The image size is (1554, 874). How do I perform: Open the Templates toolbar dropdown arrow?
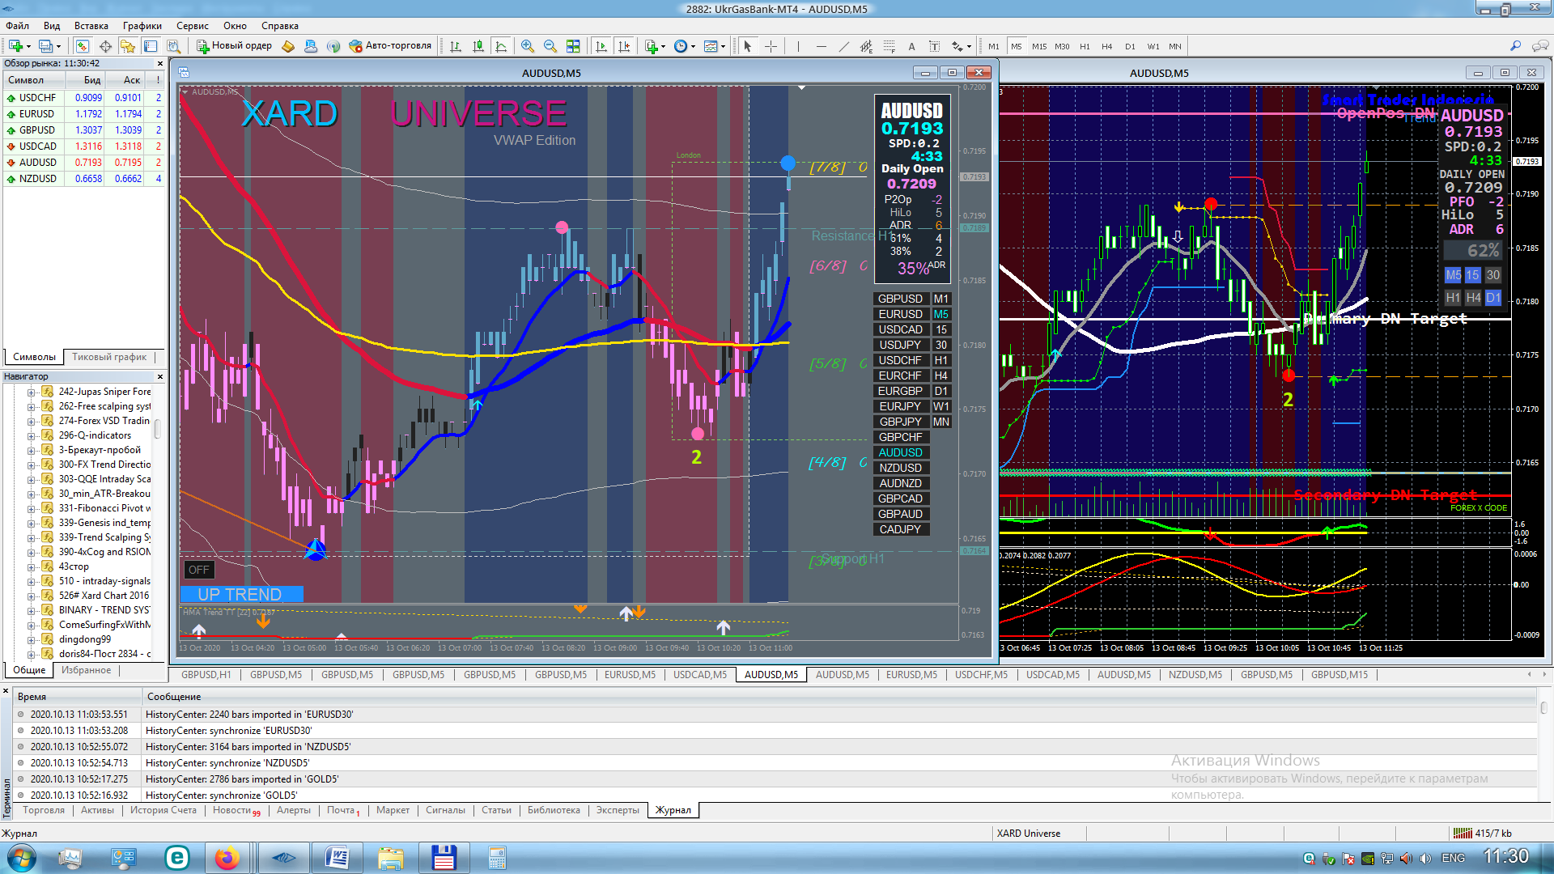723,46
